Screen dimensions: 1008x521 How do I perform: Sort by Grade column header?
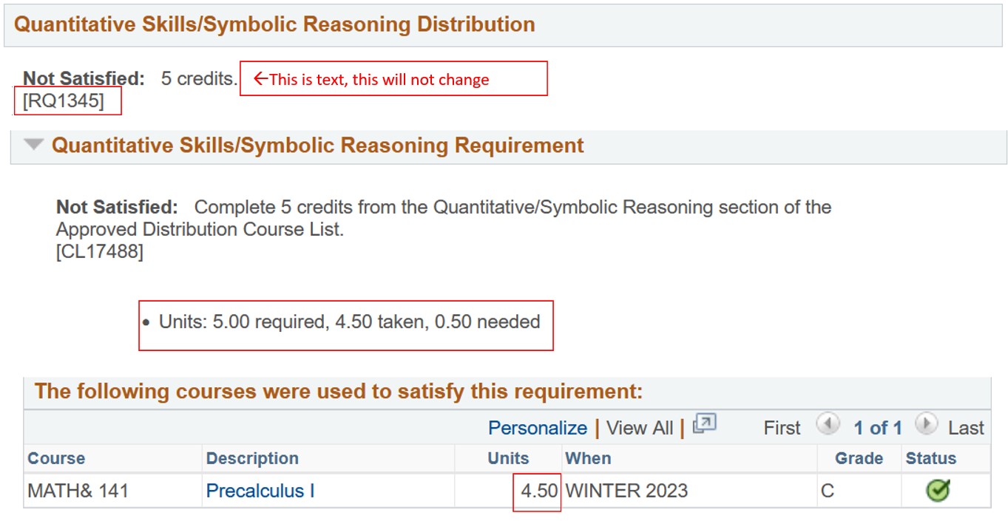coord(859,458)
